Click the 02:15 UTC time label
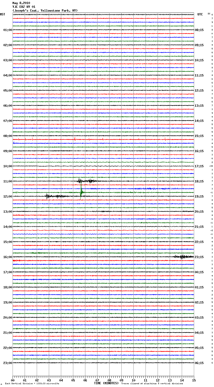 pyautogui.click(x=199, y=302)
